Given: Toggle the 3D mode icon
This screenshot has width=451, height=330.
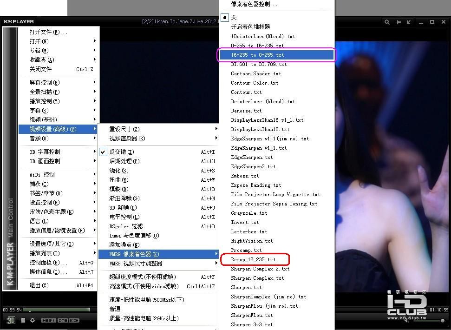Looking at the screenshot, I should pos(11,320).
